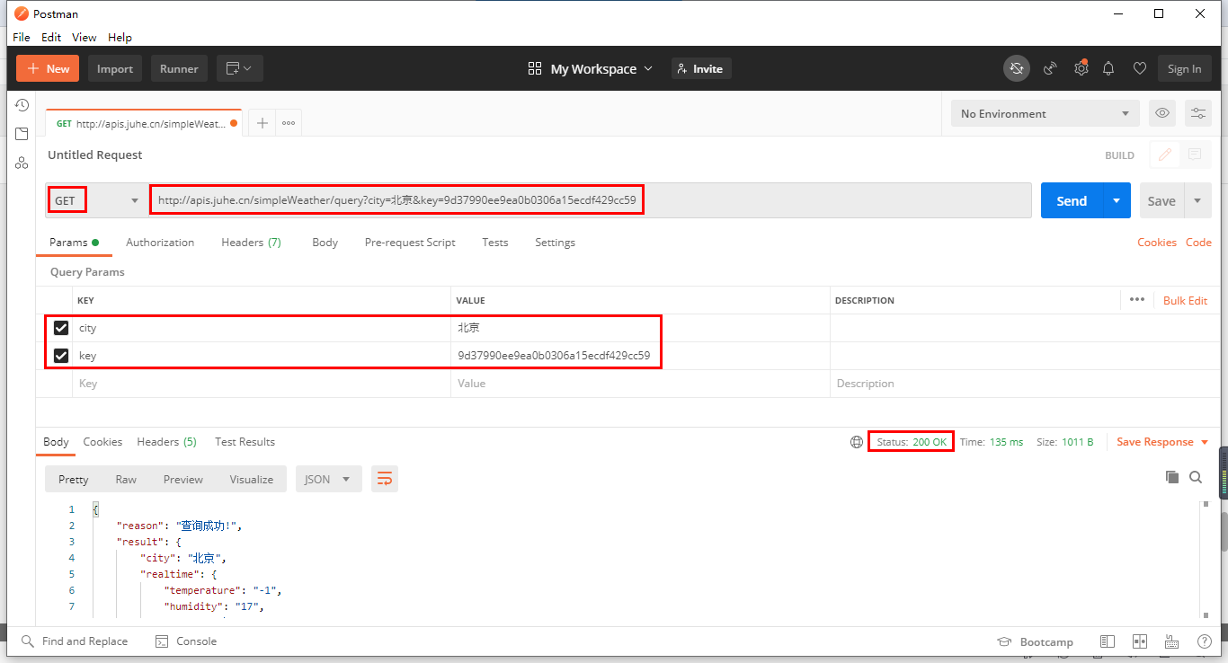This screenshot has width=1228, height=663.
Task: Uncheck the key parameter checkbox
Action: coord(61,356)
